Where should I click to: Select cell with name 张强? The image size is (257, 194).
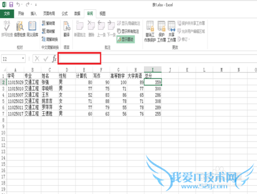[x=50, y=82]
